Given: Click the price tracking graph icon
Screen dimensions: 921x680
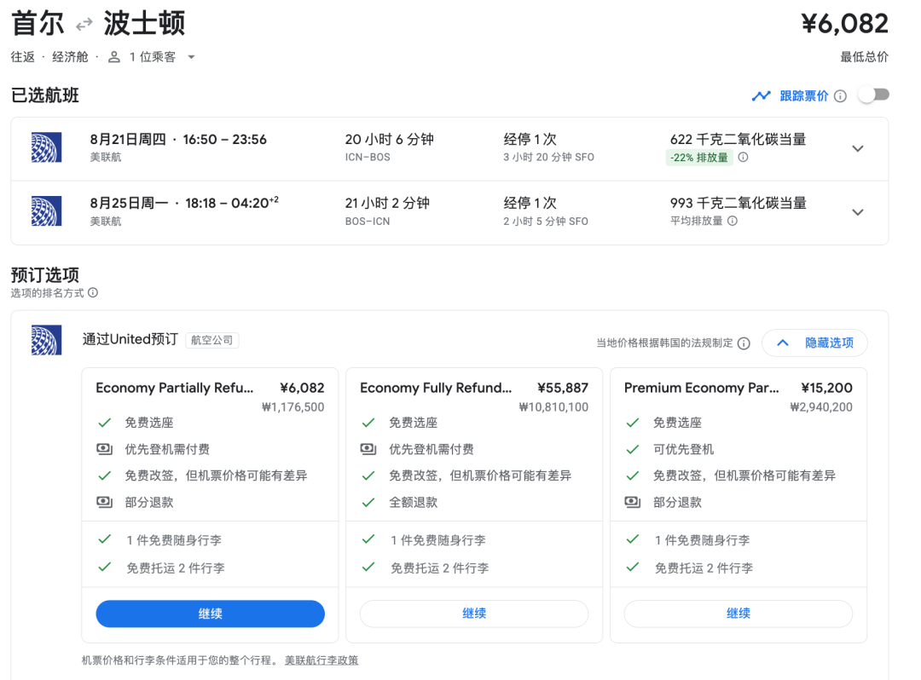Looking at the screenshot, I should pyautogui.click(x=761, y=95).
